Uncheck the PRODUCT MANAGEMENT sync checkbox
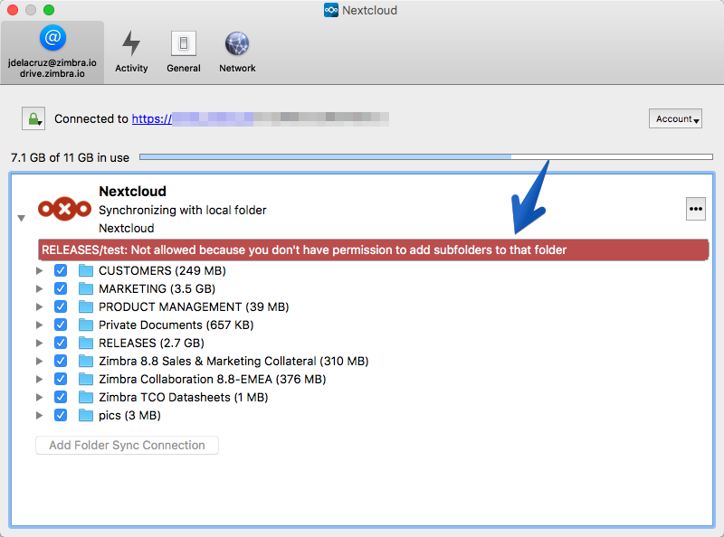 (x=61, y=306)
